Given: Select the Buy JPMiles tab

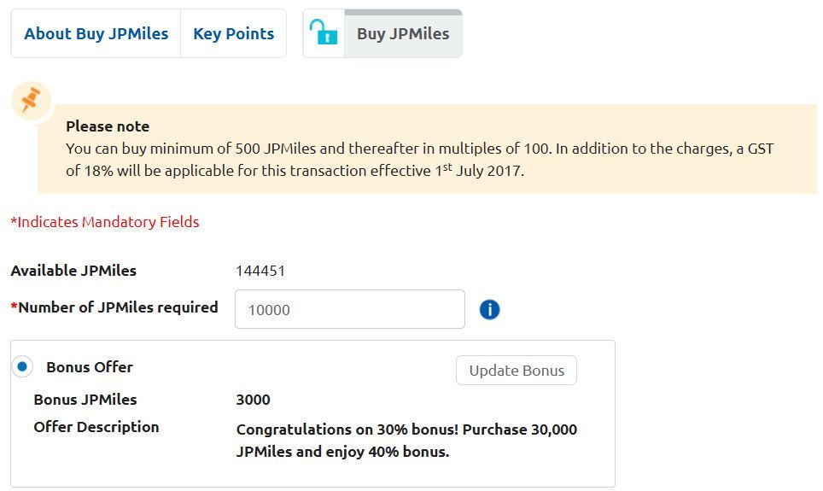Looking at the screenshot, I should pyautogui.click(x=403, y=33).
